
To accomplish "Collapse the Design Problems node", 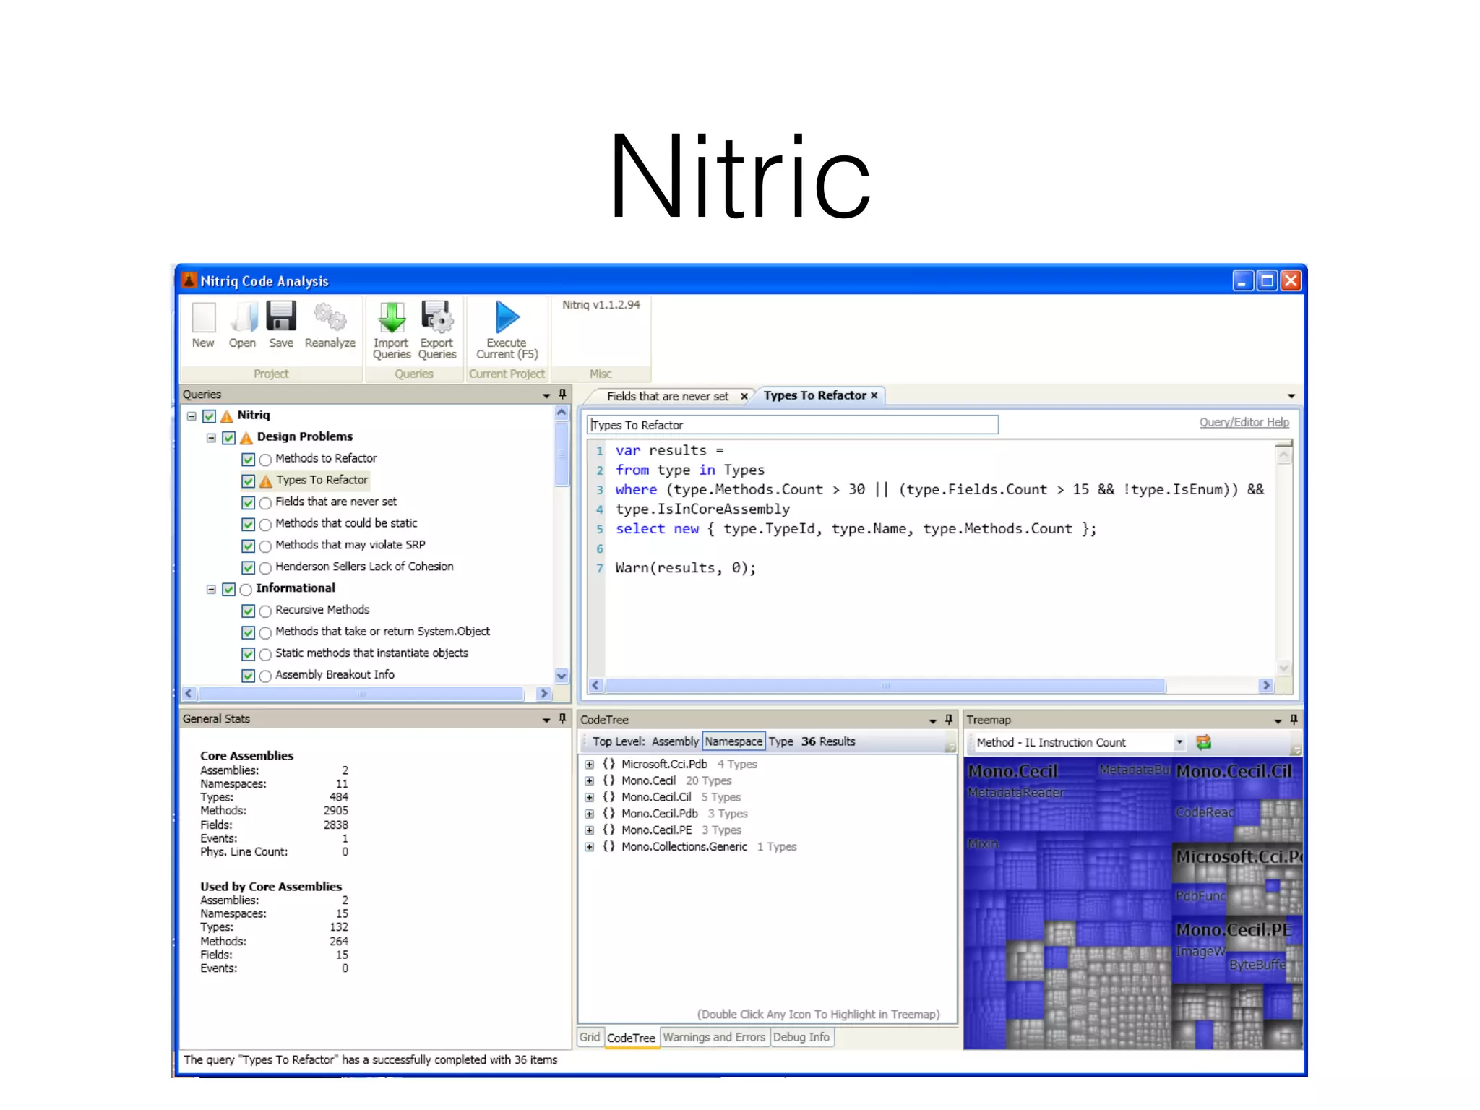I will tap(211, 438).
